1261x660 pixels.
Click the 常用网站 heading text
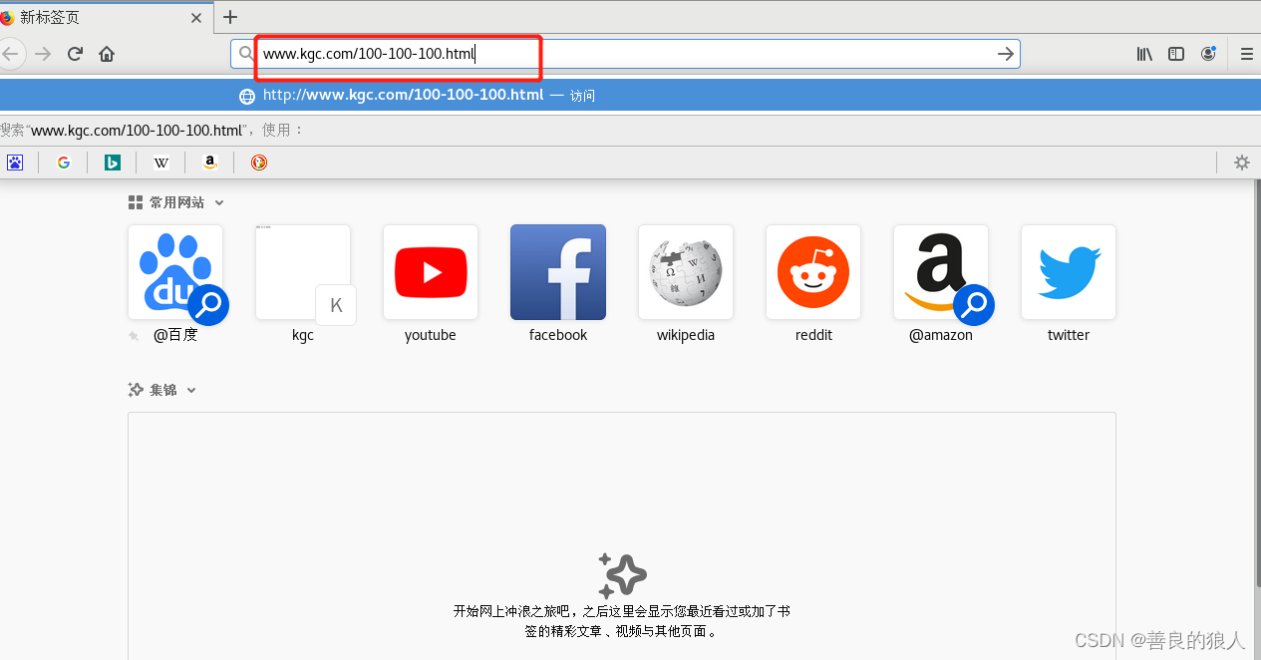coord(176,202)
